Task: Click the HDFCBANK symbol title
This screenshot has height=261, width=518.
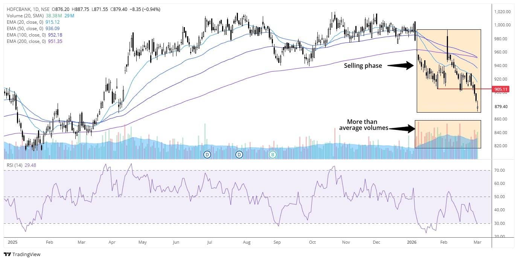Action: tap(19, 9)
